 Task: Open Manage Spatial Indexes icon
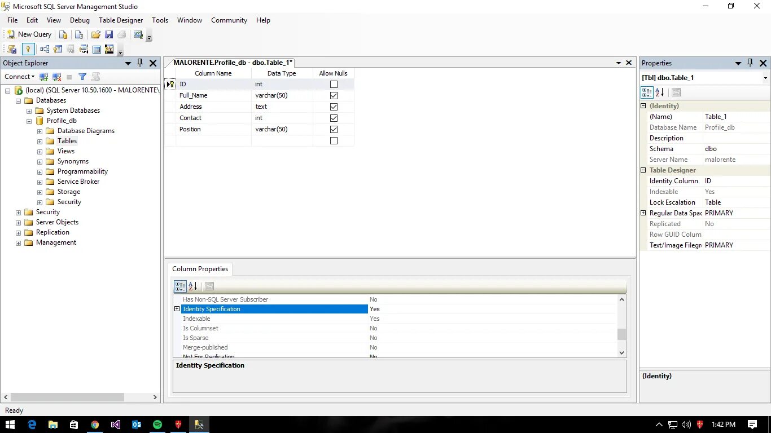[x=109, y=49]
